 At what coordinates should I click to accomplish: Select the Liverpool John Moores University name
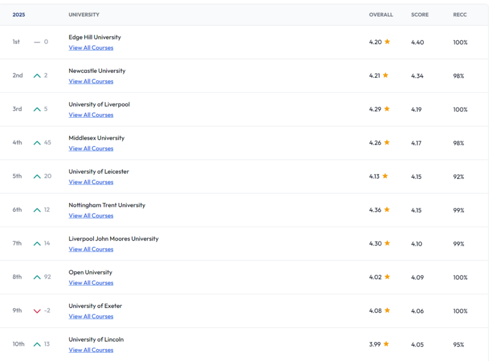pos(114,239)
